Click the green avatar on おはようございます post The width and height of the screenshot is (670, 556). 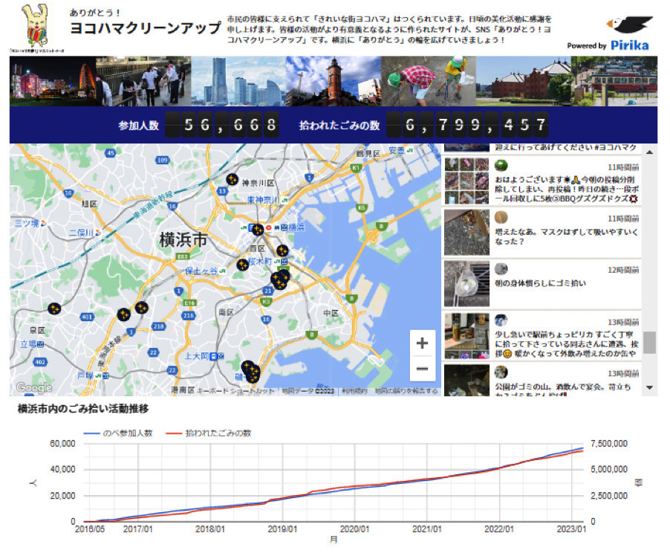tap(501, 166)
